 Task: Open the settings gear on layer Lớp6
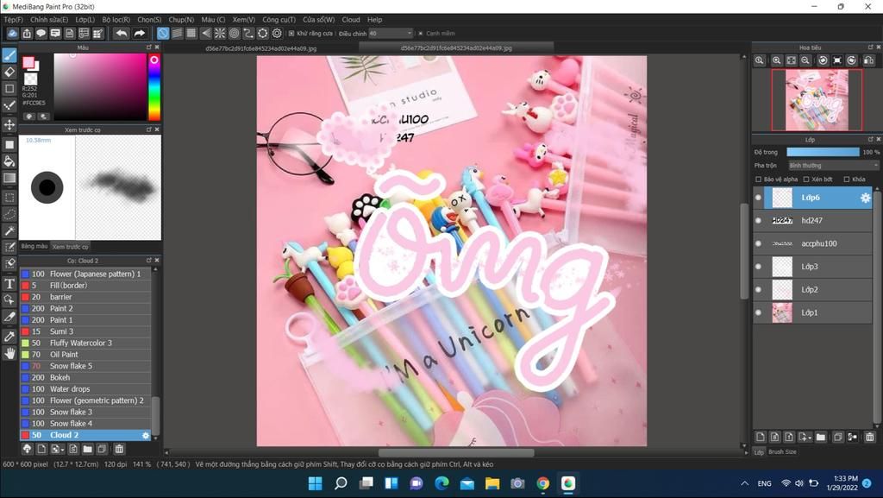click(x=866, y=198)
